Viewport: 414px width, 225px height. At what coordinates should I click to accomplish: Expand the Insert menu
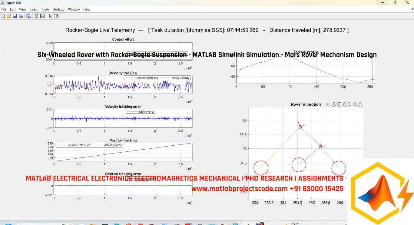33,9
